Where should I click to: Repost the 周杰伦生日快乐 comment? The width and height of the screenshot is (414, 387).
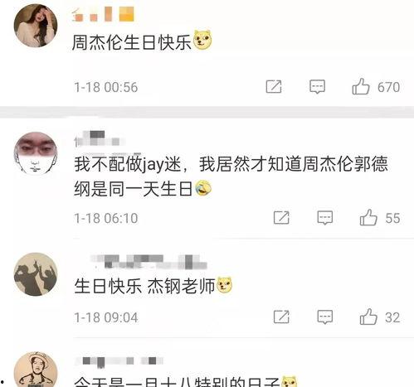[274, 87]
